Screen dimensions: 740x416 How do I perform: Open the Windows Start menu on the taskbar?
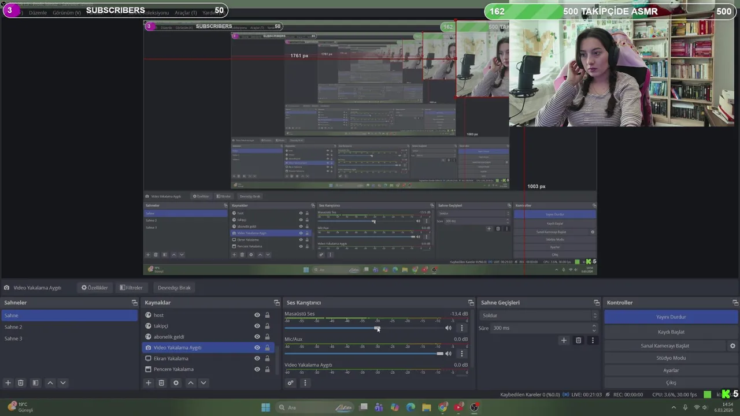[x=265, y=407]
